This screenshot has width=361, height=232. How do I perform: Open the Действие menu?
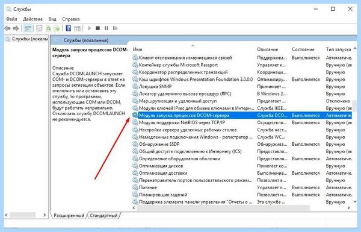(x=32, y=19)
